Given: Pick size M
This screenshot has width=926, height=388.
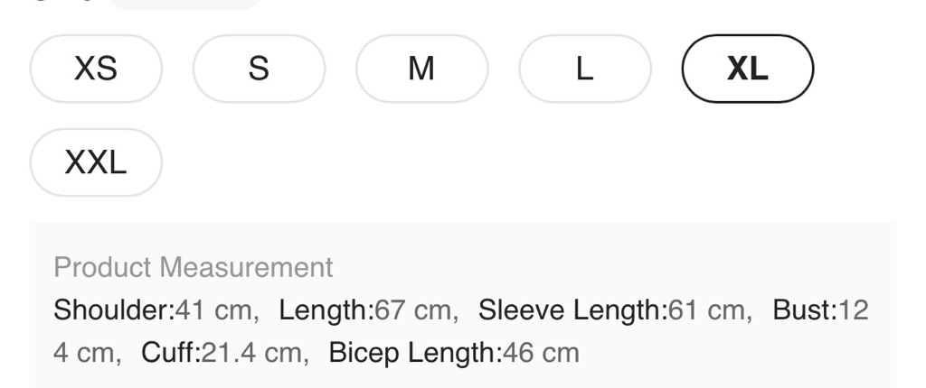Looking at the screenshot, I should pos(421,69).
